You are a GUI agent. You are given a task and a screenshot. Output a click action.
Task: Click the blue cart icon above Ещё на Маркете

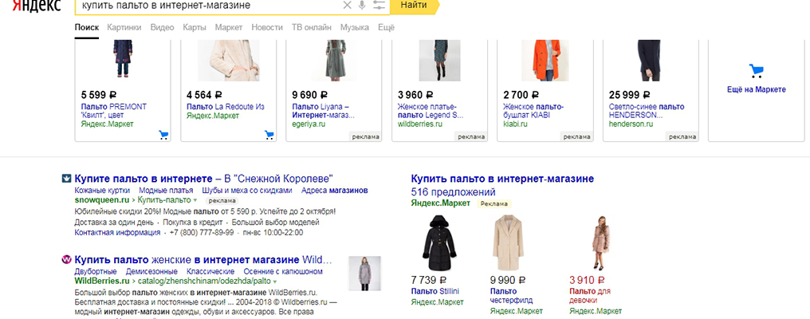coord(756,71)
